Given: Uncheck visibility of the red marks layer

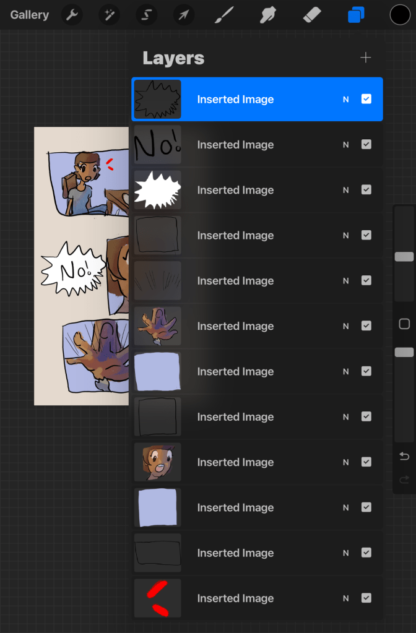Looking at the screenshot, I should click(x=366, y=598).
